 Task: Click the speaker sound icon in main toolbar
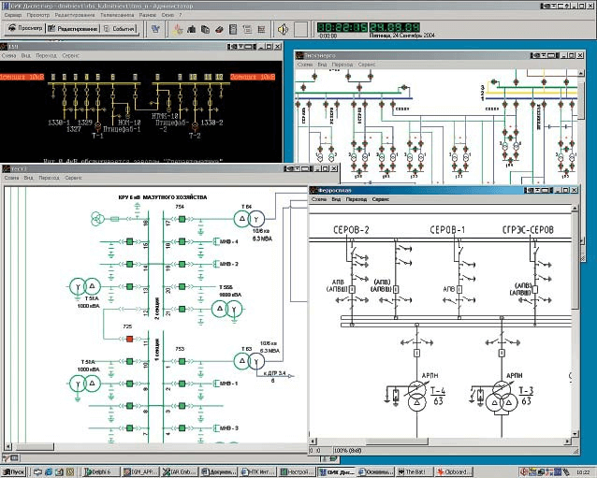(281, 29)
